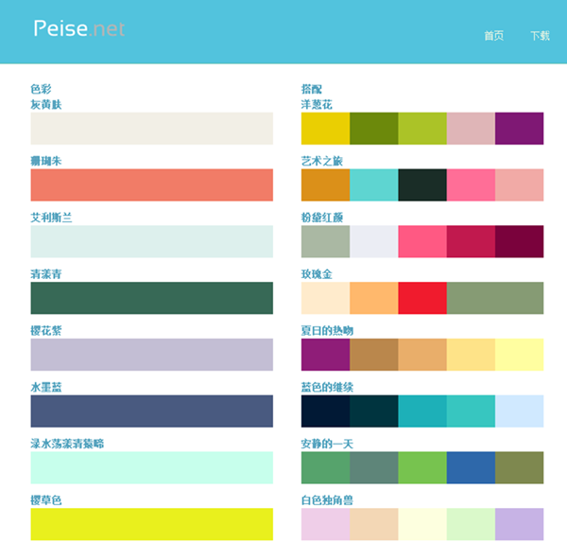Select the turquoise swatch in 艺术之旅 palette
The image size is (567, 542).
(373, 184)
